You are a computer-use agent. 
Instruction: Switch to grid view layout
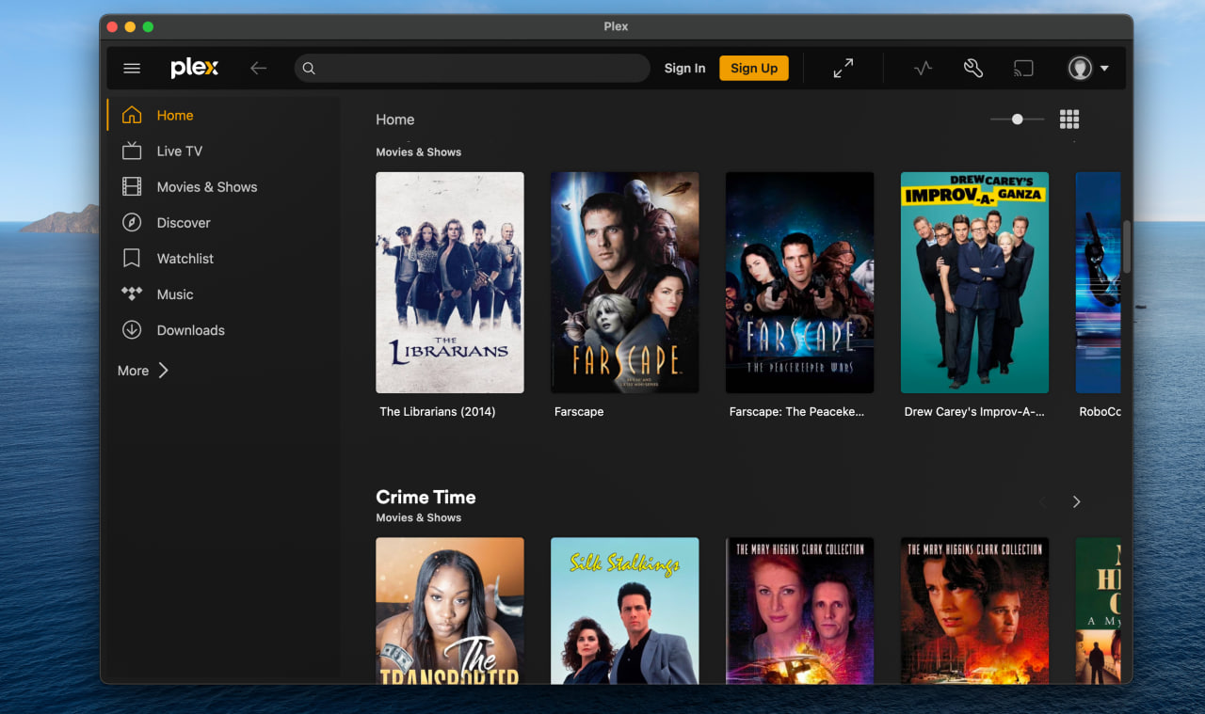click(x=1069, y=119)
